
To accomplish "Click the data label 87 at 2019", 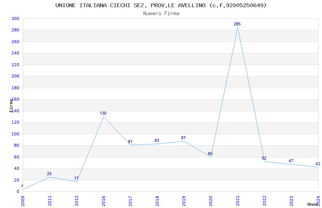I will [183, 138].
